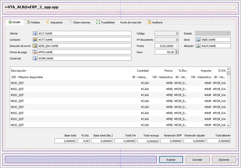Go to the Auditoría tab
Image resolution: width=241 pixels, height=168 pixels.
(155, 23)
